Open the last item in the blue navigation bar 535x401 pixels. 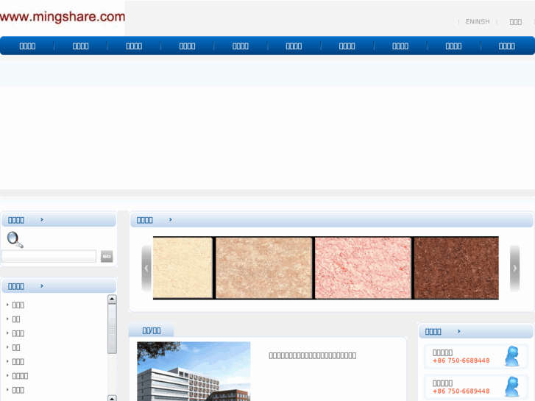pos(507,46)
